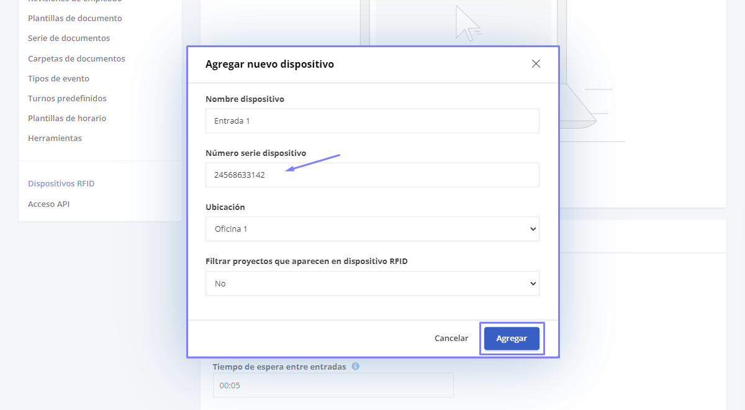This screenshot has height=410, width=745.
Task: Go to Acceso API settings
Action: [x=48, y=204]
